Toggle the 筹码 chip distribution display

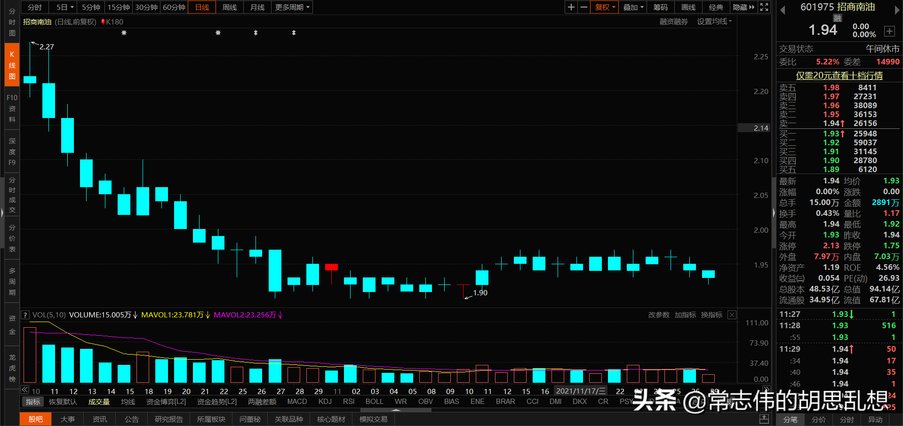pos(660,7)
